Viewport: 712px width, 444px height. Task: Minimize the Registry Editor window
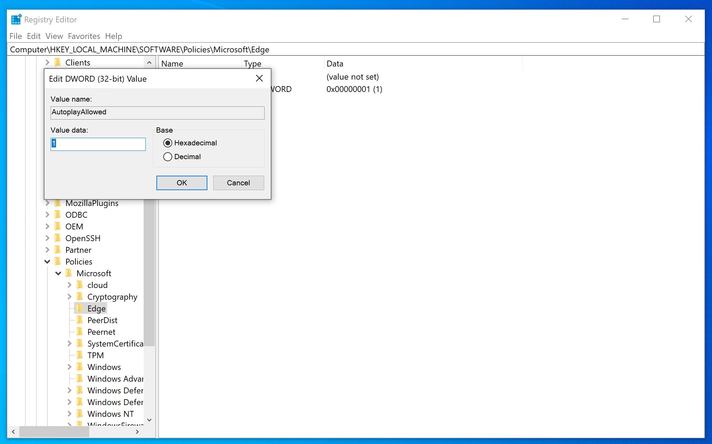(x=625, y=19)
